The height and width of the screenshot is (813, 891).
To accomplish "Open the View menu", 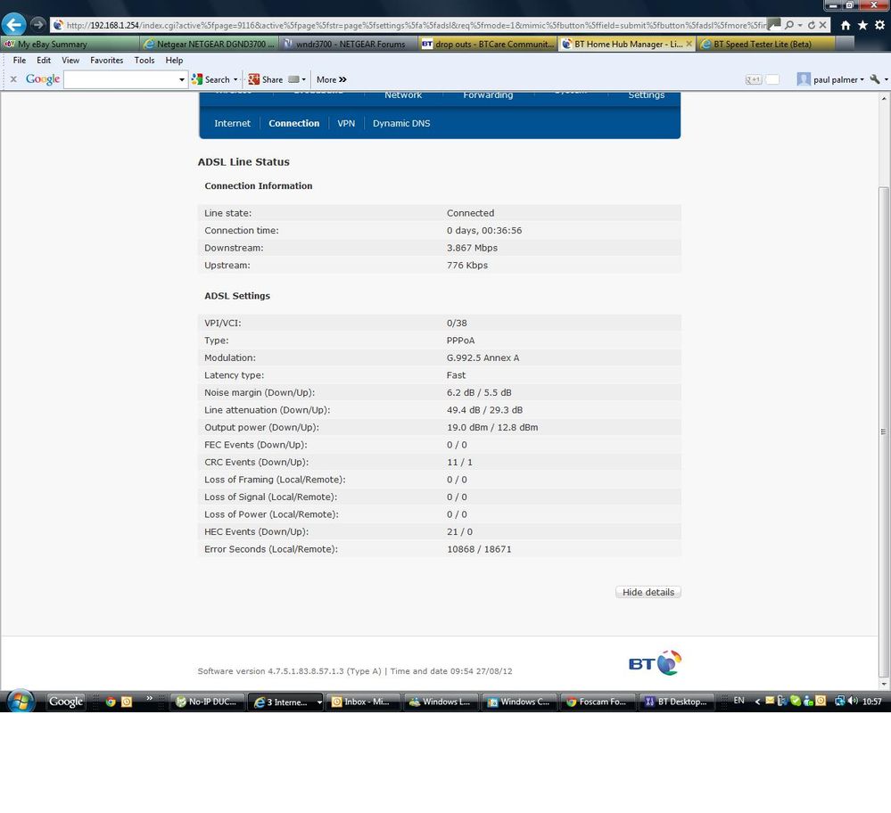I will pyautogui.click(x=70, y=61).
